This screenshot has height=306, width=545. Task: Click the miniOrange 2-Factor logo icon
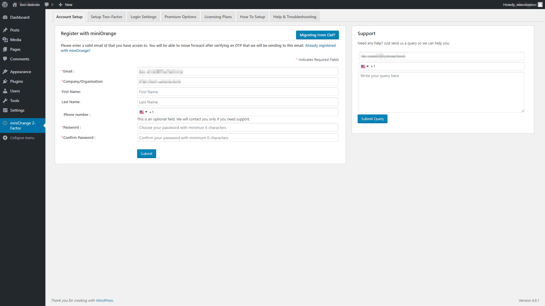pos(5,123)
